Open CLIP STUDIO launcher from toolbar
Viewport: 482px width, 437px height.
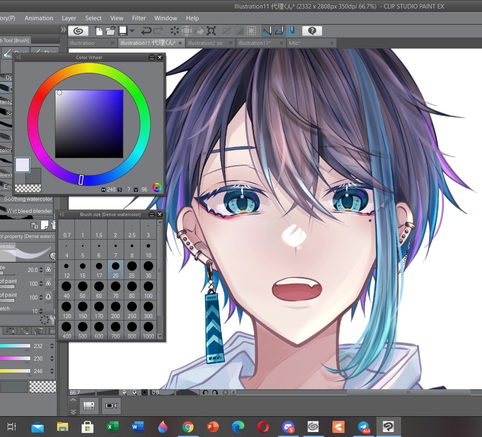tap(78, 31)
